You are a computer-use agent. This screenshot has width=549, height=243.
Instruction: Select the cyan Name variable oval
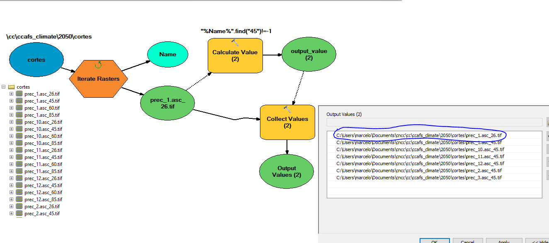tap(168, 54)
